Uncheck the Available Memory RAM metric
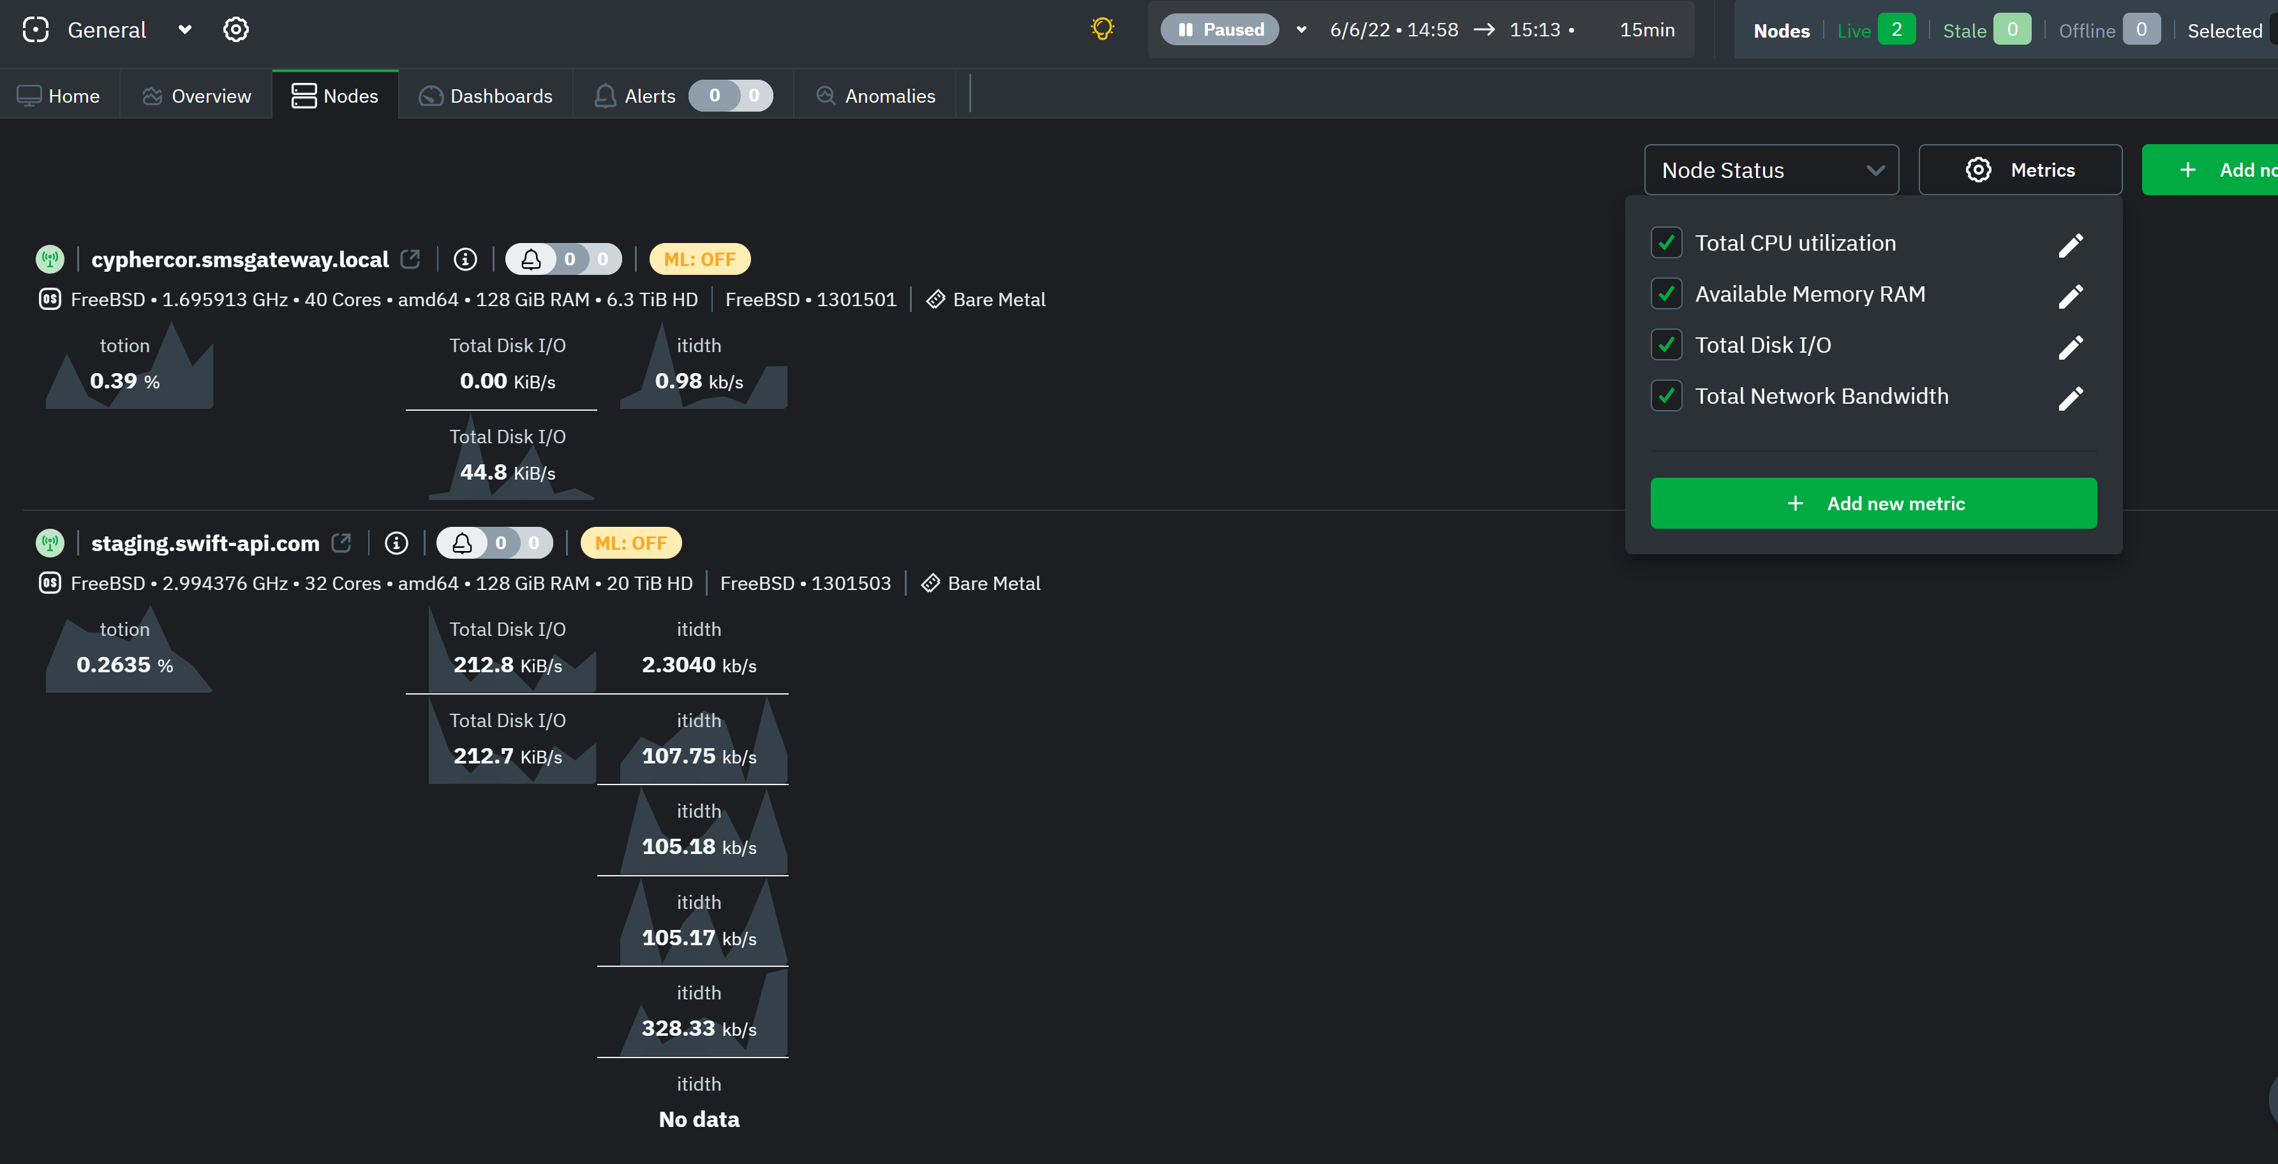This screenshot has height=1164, width=2278. [x=1667, y=294]
